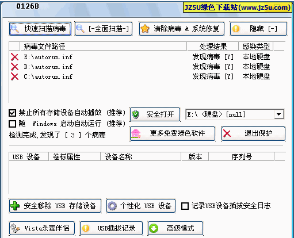Click green plus icon for safe removal
Viewport: 294px width, 238px height.
click(x=15, y=206)
